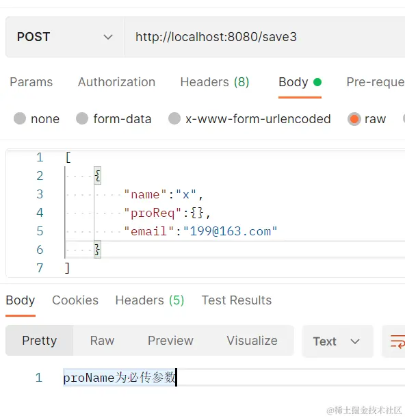Click line number 3 in request editor
Screen dimensions: 405x418
click(40, 194)
